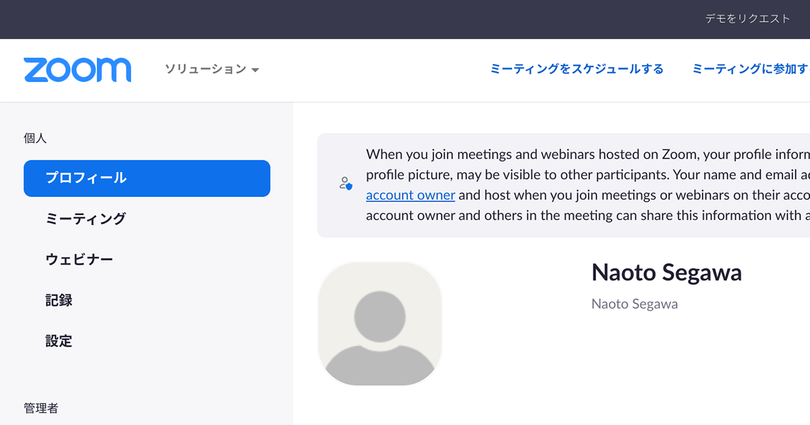Image resolution: width=810 pixels, height=425 pixels.
Task: Click the 個人 section label
Action: [x=35, y=138]
